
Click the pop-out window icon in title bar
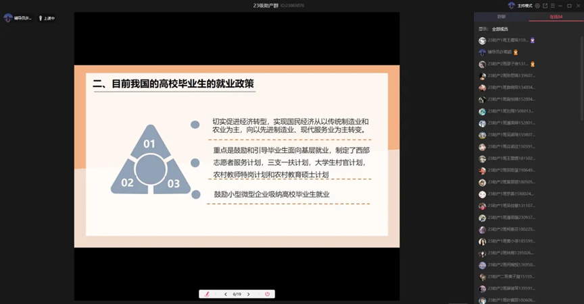pos(545,5)
